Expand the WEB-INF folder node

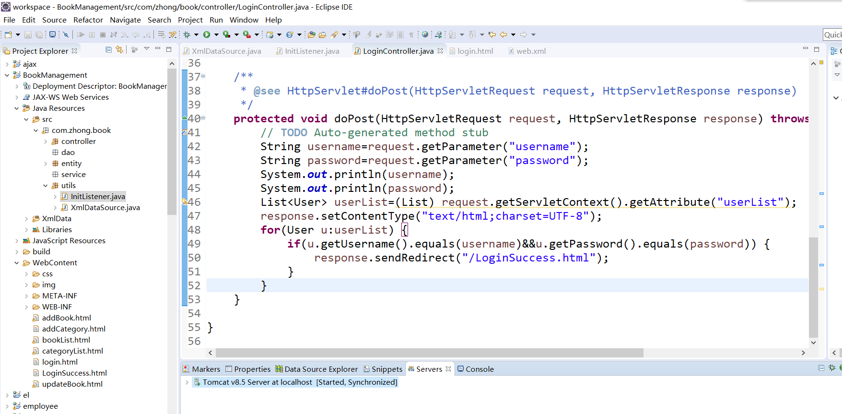click(x=26, y=307)
